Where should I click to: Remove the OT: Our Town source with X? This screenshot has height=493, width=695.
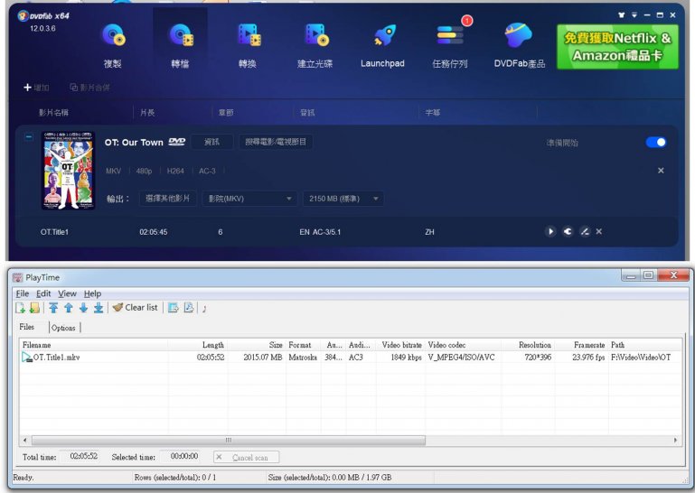coord(661,171)
